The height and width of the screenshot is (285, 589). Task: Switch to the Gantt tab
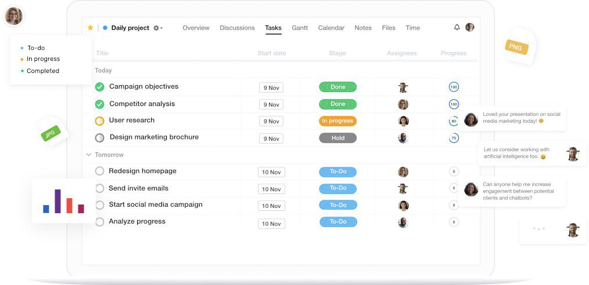tap(300, 28)
